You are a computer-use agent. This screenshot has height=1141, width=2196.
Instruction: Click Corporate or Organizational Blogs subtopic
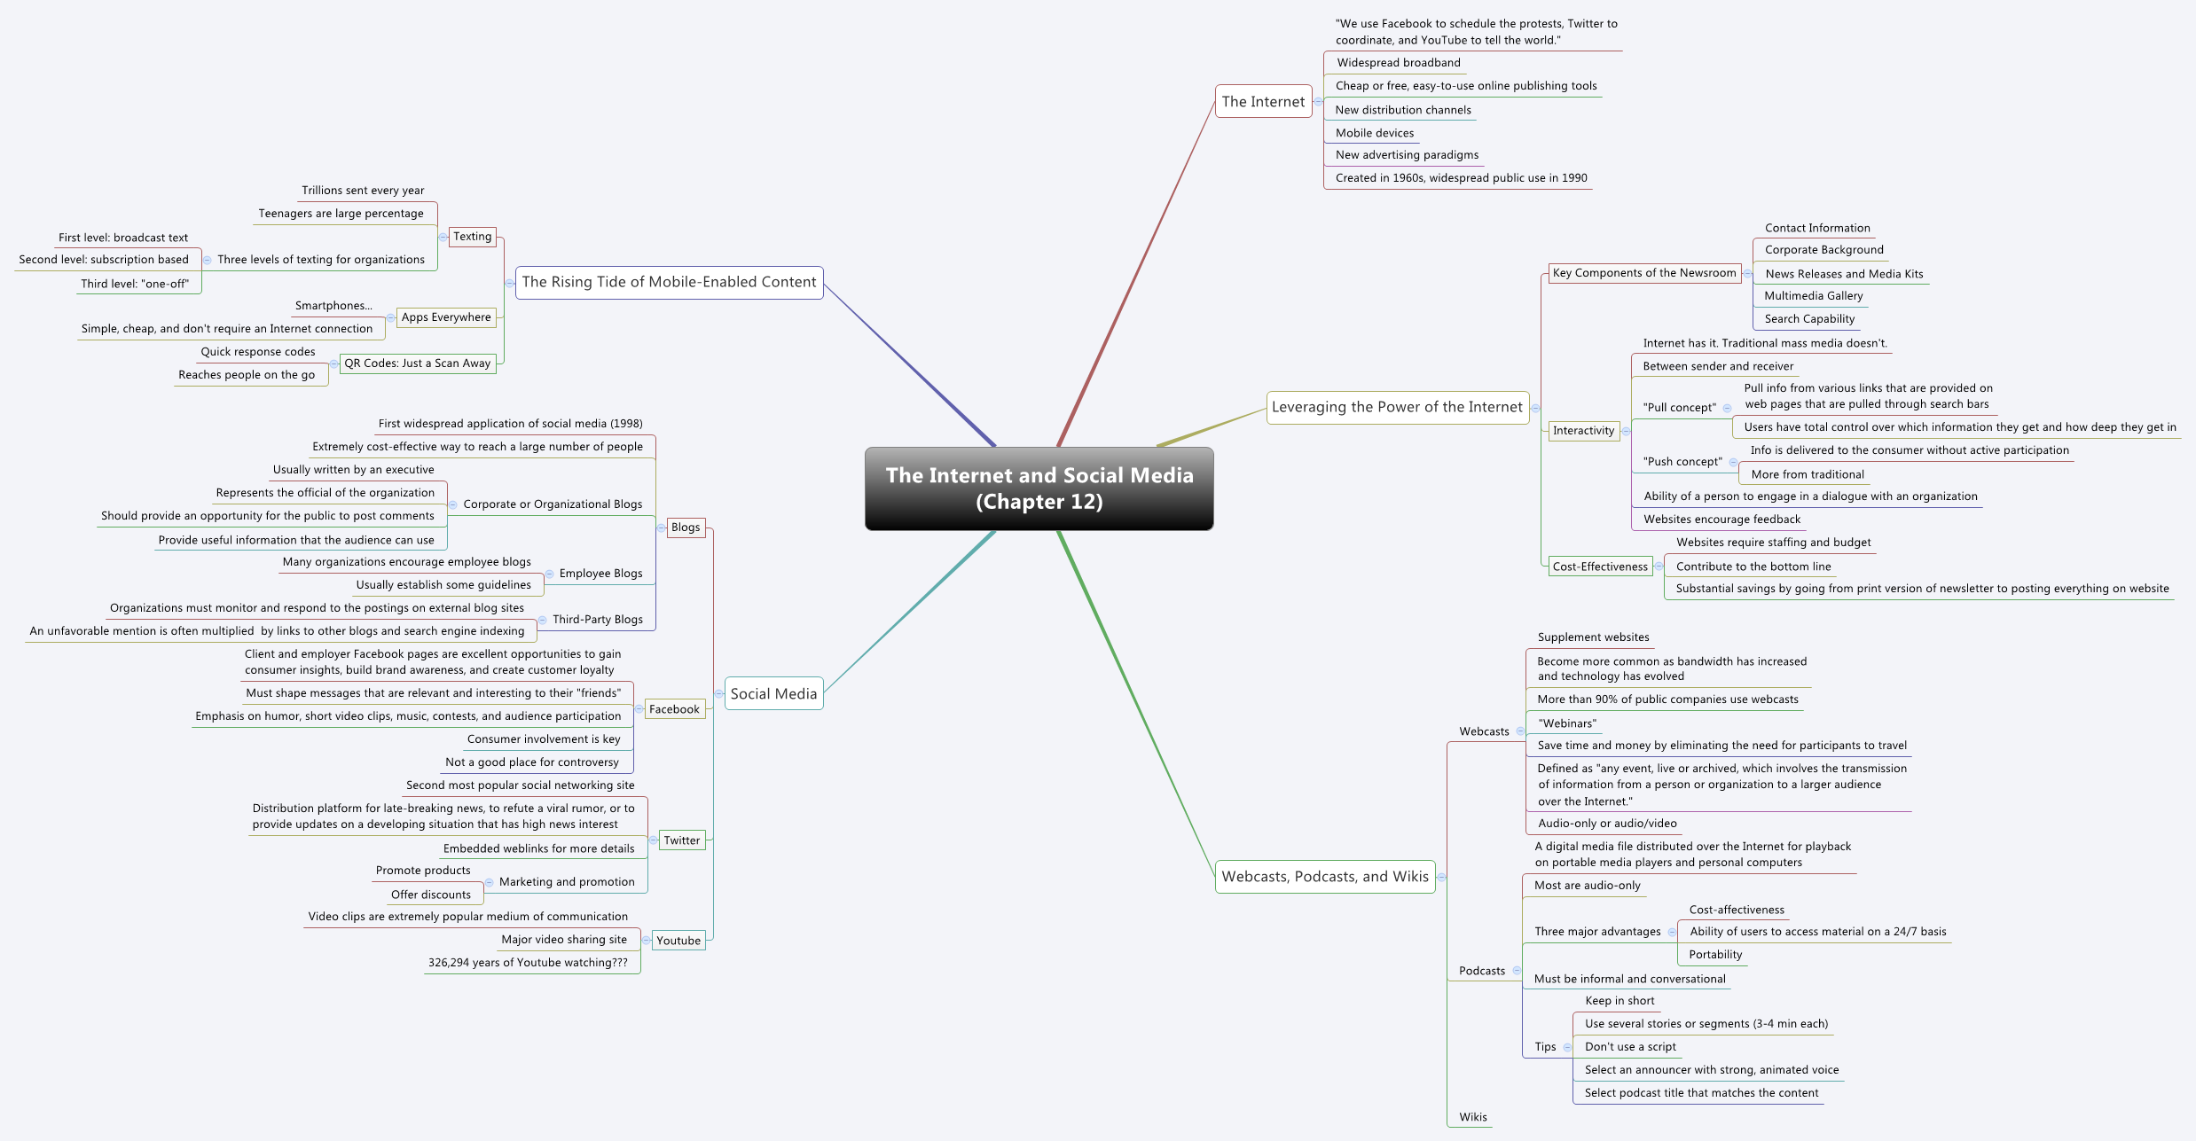pyautogui.click(x=553, y=504)
